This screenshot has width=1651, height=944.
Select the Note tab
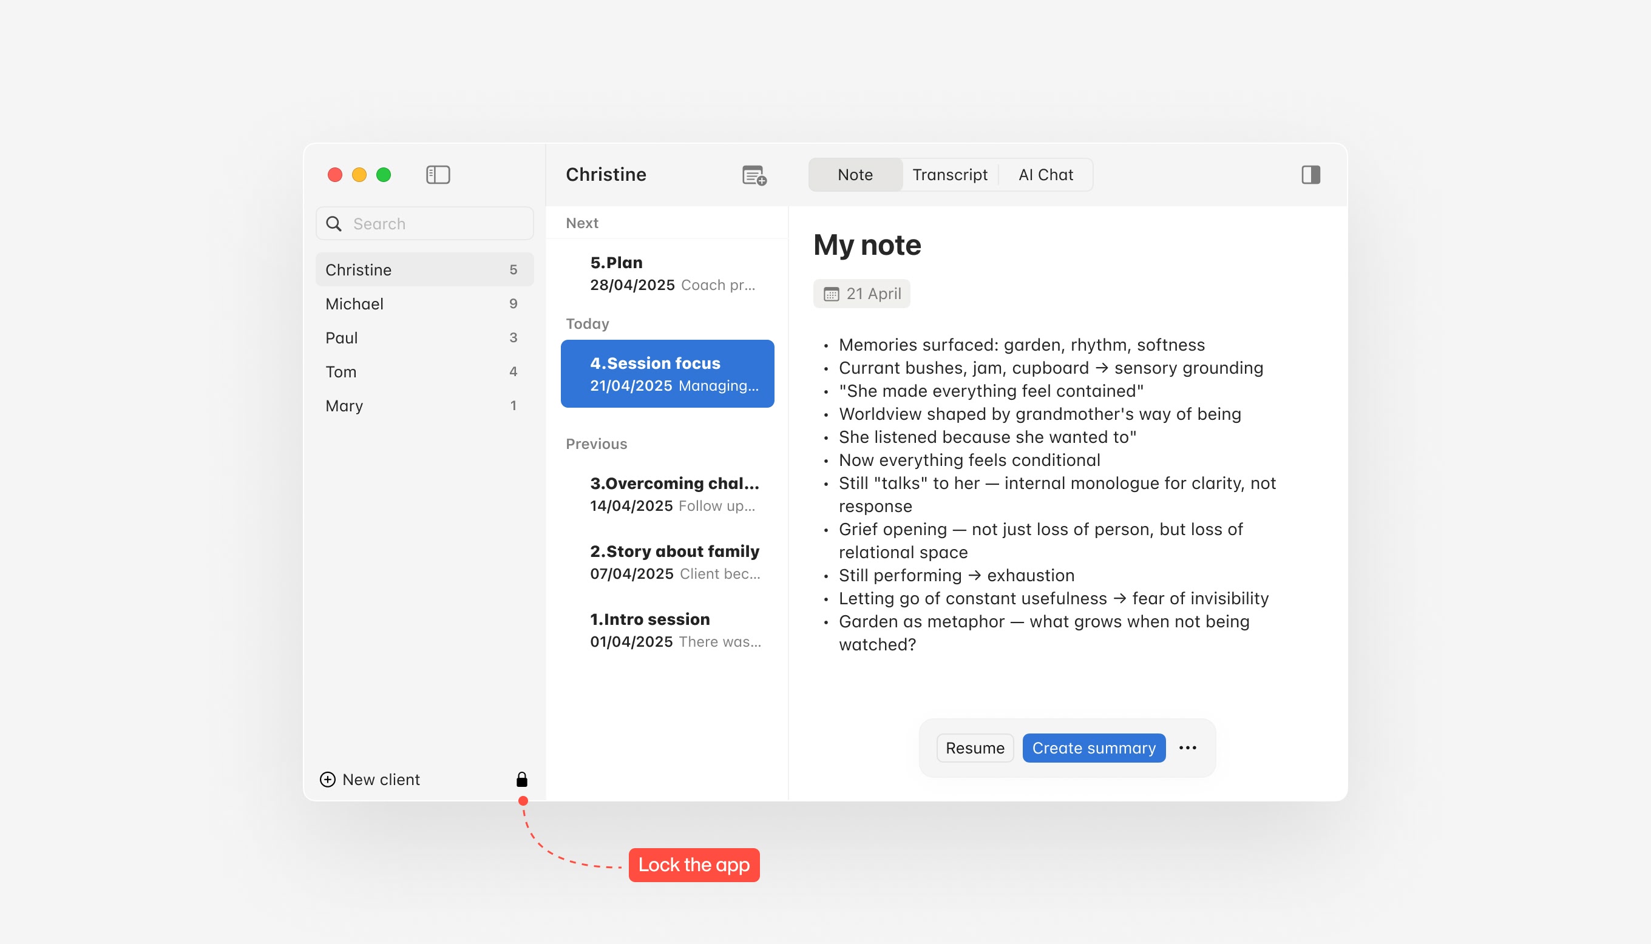[855, 174]
